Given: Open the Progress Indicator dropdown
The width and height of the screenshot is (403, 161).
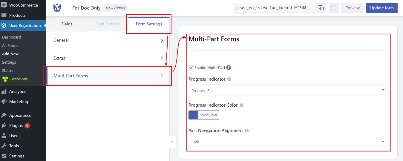Looking at the screenshot, I should (x=288, y=91).
